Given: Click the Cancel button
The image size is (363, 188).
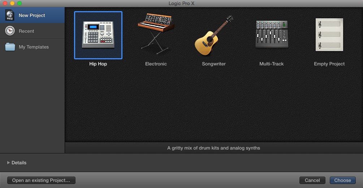Looking at the screenshot, I should pos(312,180).
